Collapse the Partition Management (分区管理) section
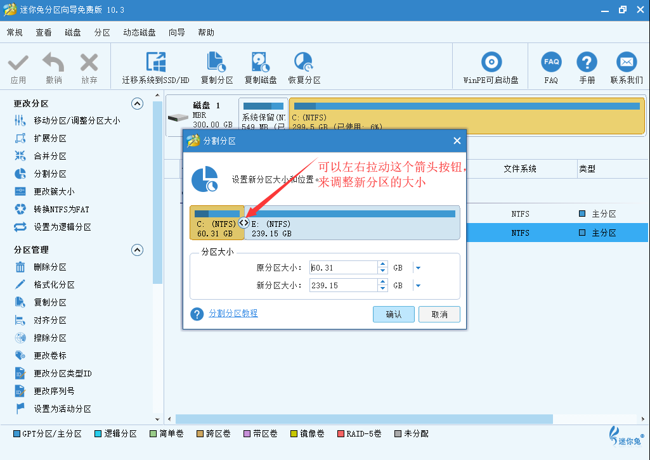Screen dimensions: 650x460 point(137,250)
